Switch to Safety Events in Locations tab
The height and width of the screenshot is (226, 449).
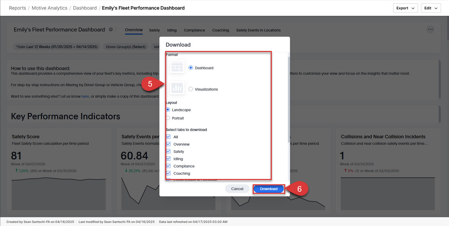[x=258, y=30]
